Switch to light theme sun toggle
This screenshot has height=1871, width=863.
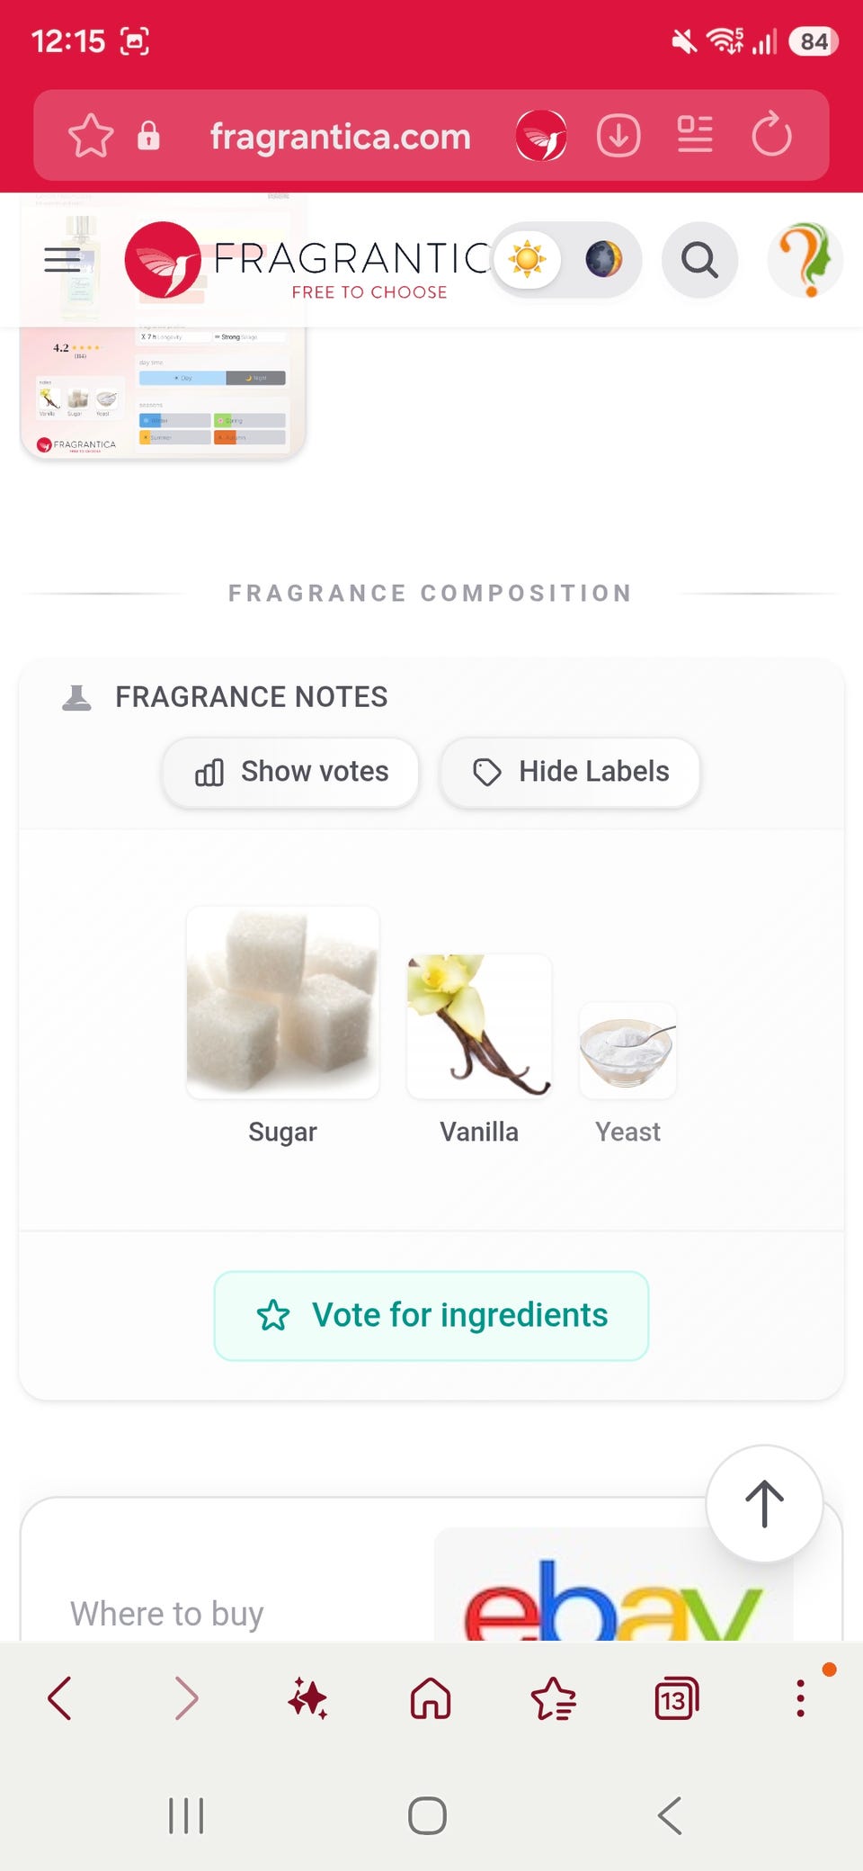coord(528,260)
